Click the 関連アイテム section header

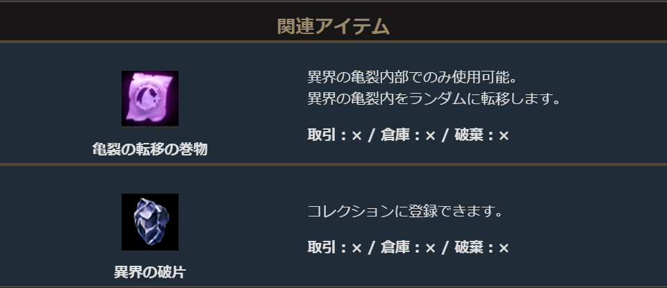pyautogui.click(x=333, y=26)
